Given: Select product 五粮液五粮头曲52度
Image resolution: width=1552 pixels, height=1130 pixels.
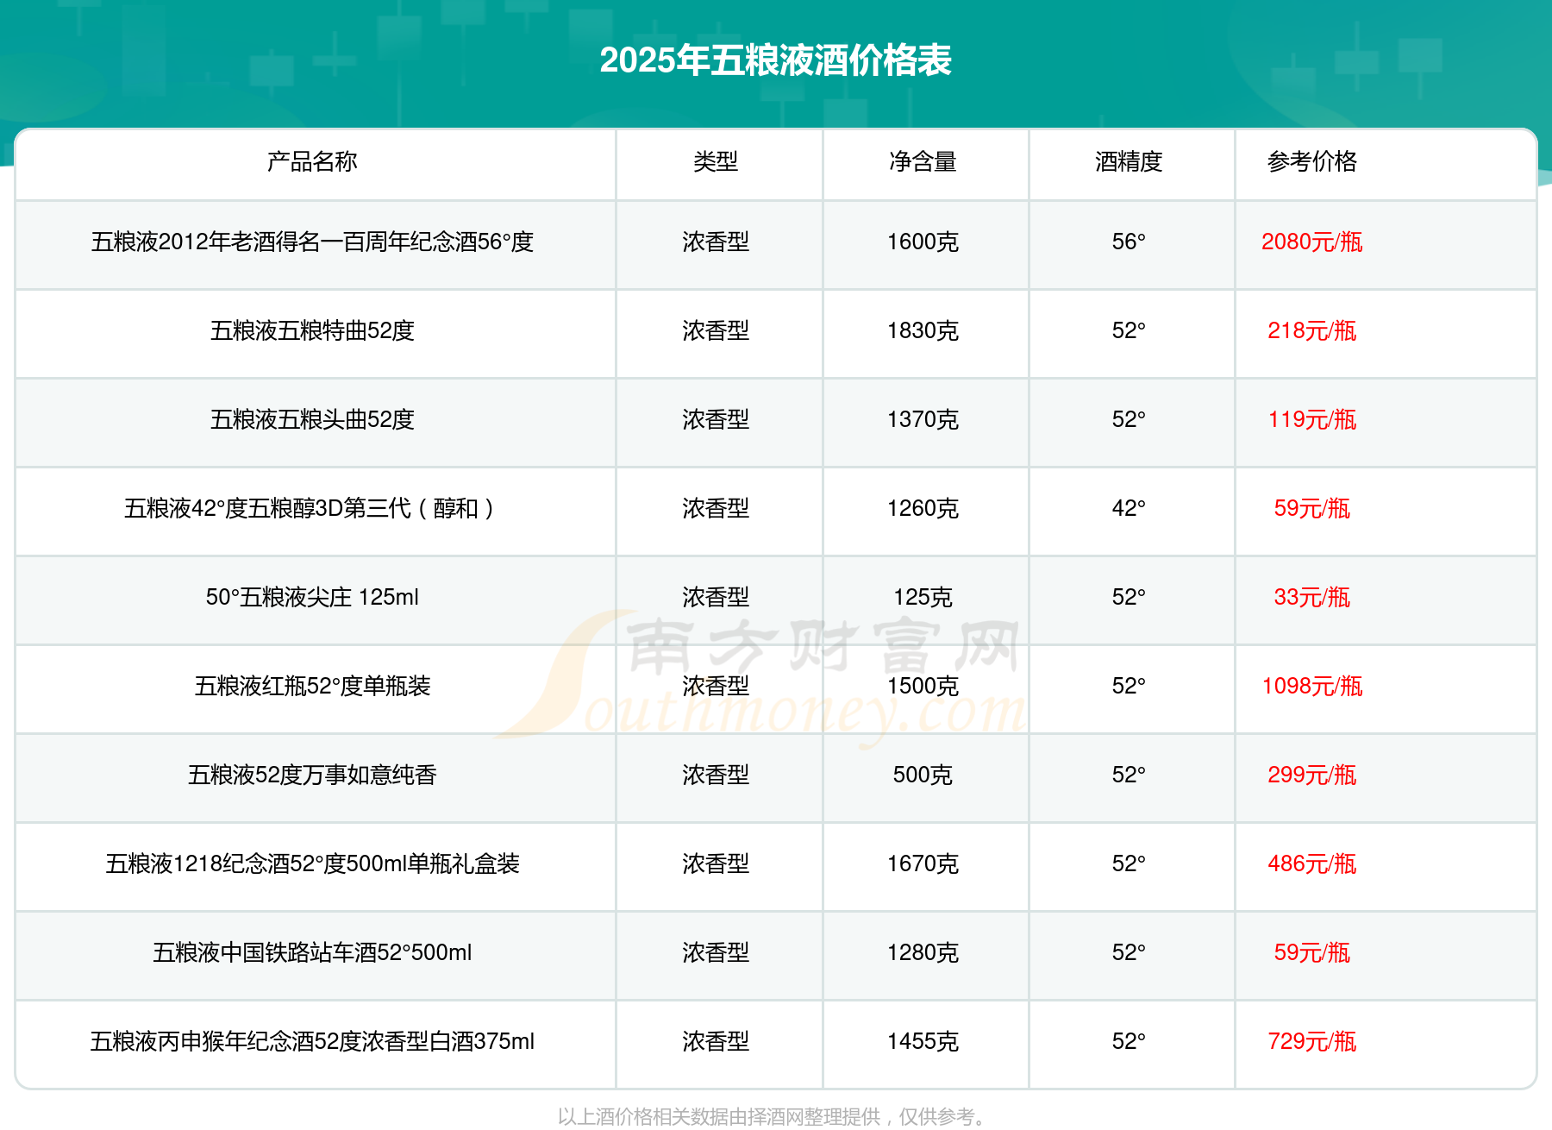Looking at the screenshot, I should pyautogui.click(x=312, y=419).
